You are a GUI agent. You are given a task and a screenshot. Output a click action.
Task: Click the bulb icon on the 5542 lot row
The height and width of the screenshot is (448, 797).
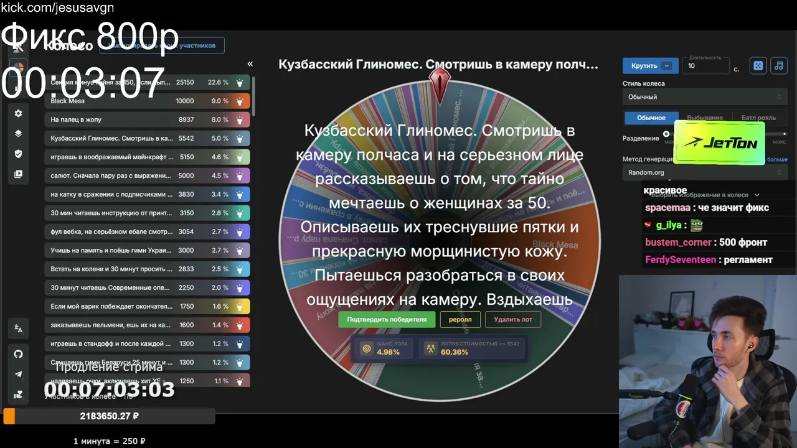click(240, 138)
